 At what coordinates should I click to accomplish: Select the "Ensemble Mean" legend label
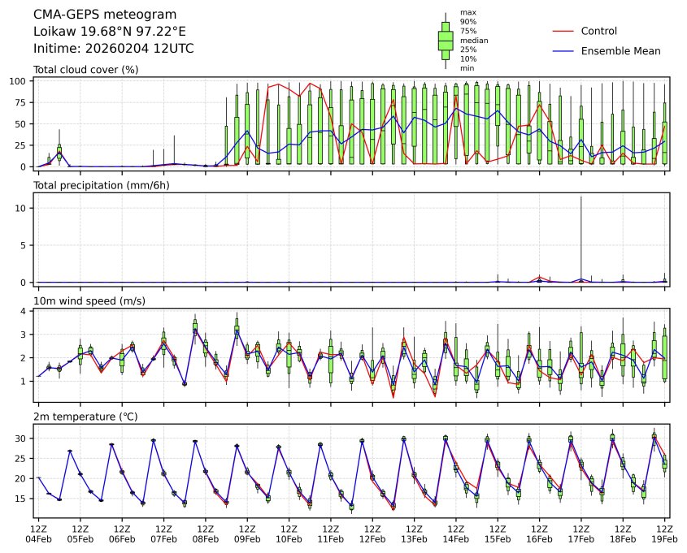620,51
